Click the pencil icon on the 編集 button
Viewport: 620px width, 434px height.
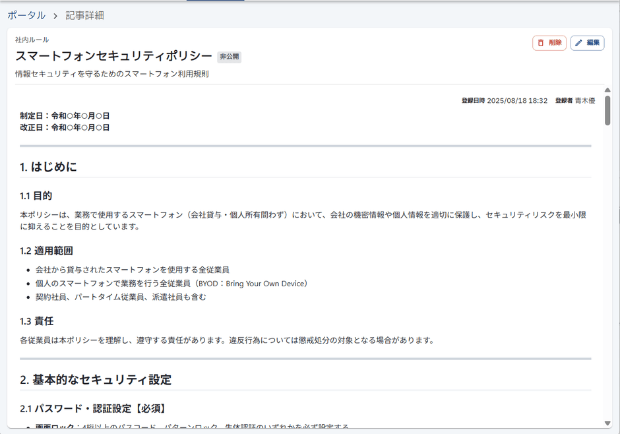pyautogui.click(x=578, y=42)
